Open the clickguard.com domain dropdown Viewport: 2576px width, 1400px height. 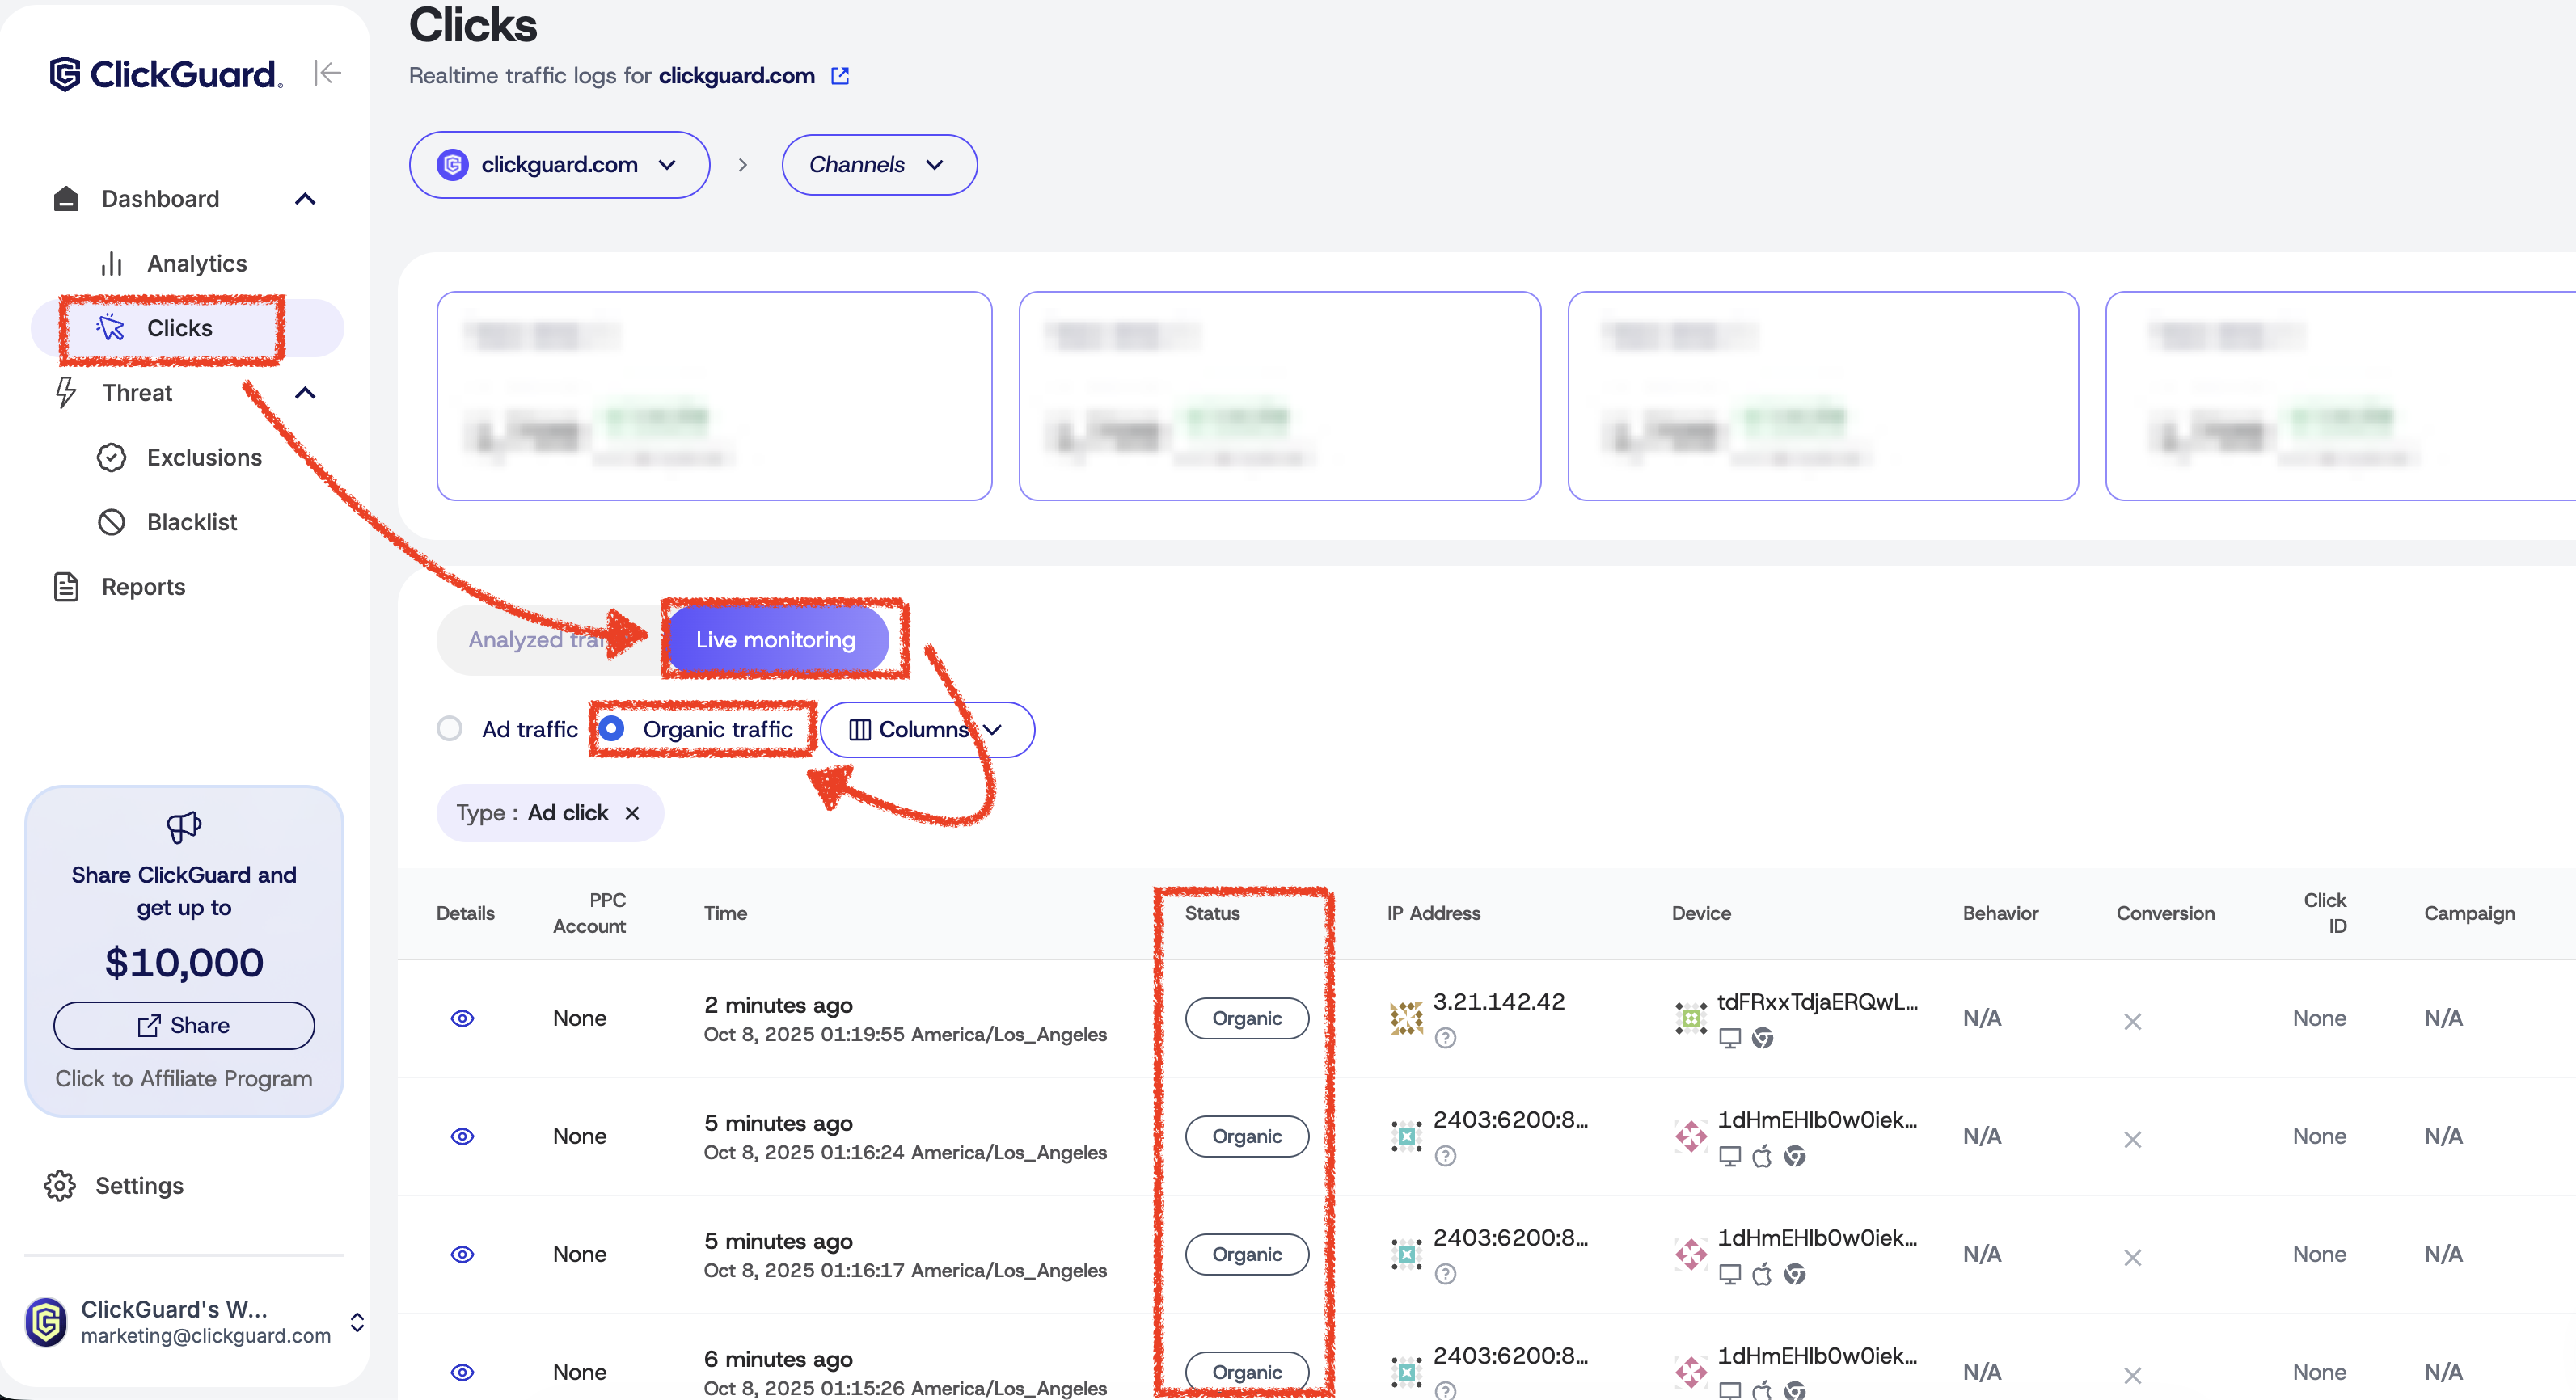(559, 165)
